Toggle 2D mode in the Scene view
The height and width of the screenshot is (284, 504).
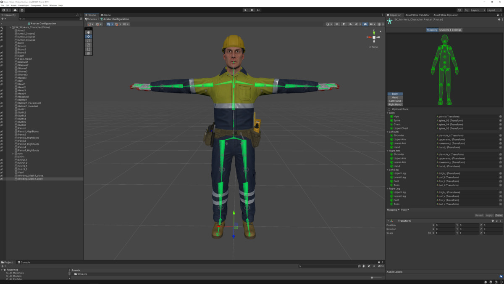click(x=337, y=24)
